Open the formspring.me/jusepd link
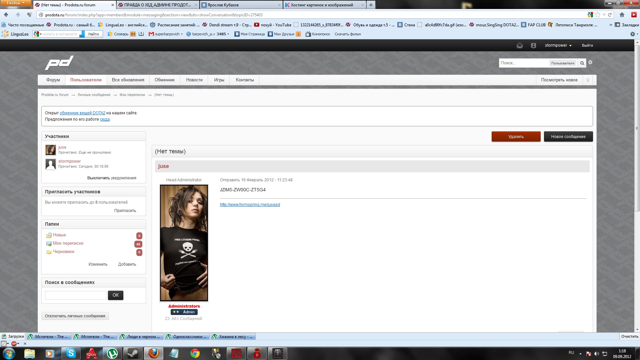This screenshot has width=640, height=360. click(250, 205)
